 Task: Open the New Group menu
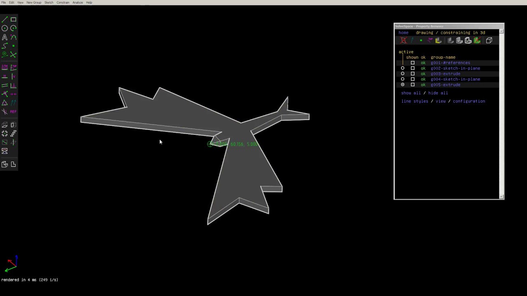point(34,2)
